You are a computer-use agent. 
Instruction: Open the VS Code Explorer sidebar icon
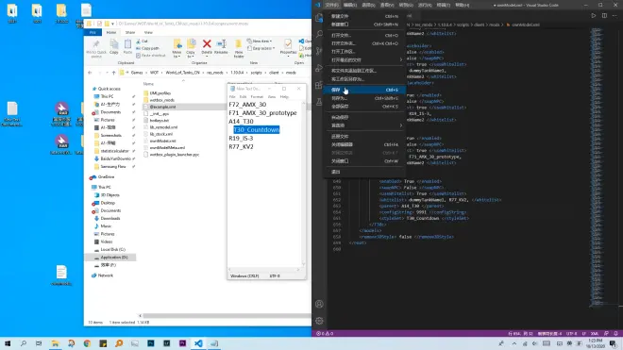click(x=319, y=18)
